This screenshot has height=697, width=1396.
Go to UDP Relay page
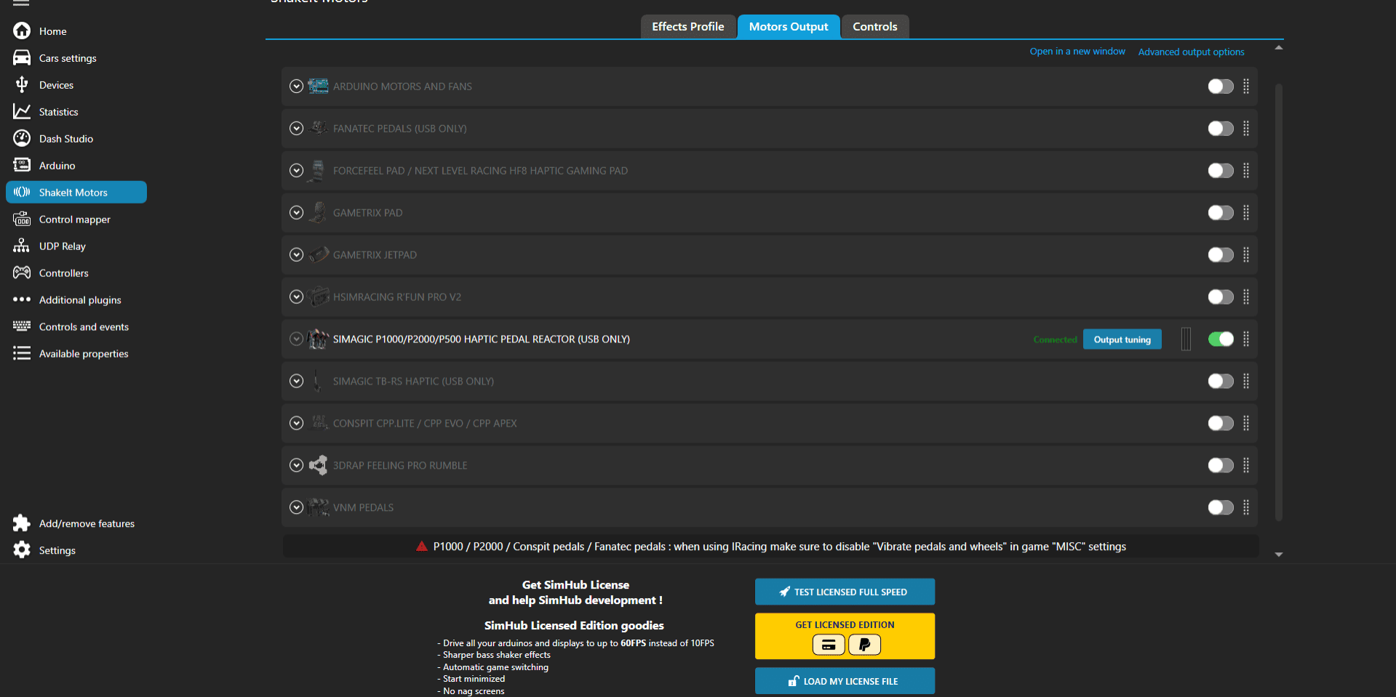pos(62,246)
